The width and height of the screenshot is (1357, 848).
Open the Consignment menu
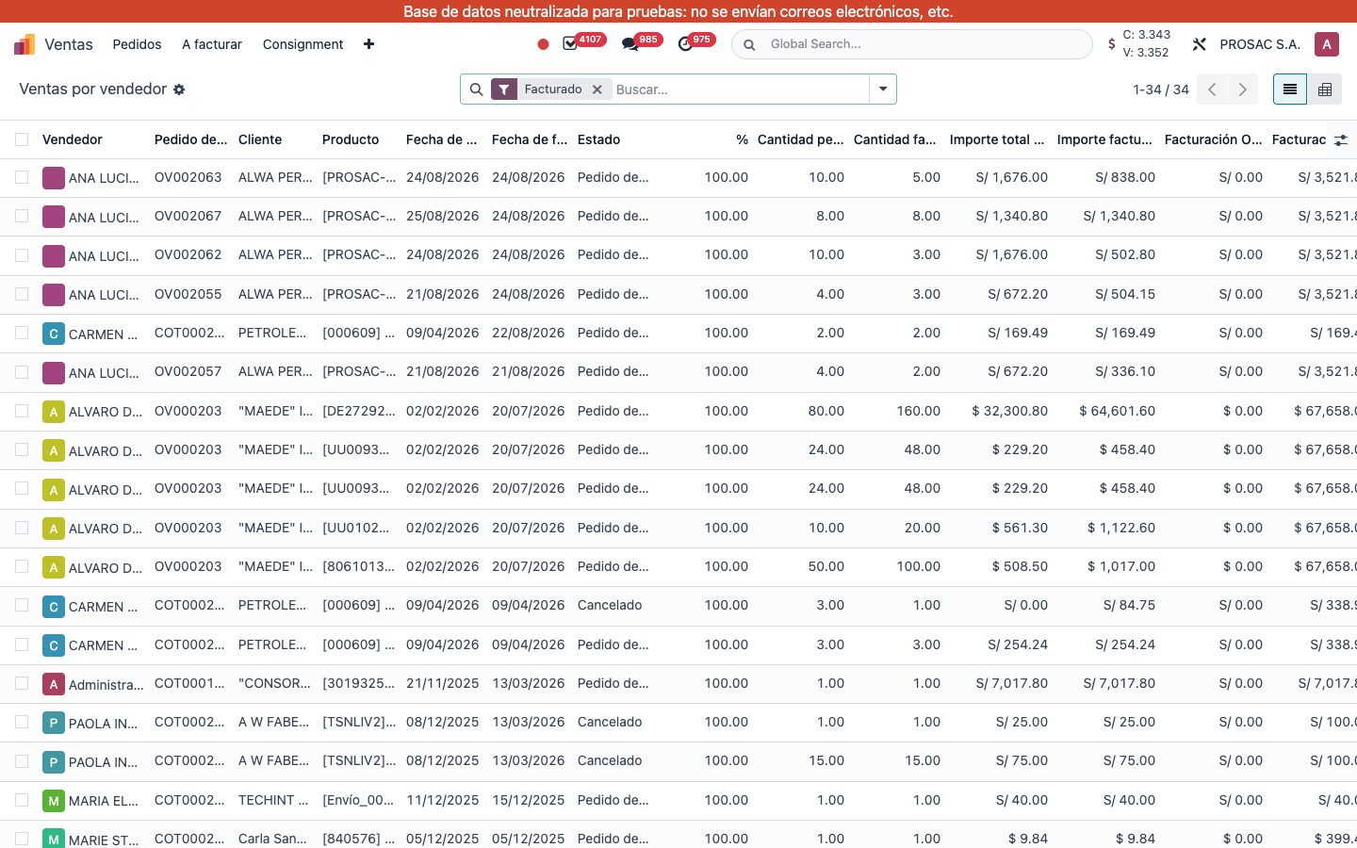point(302,44)
